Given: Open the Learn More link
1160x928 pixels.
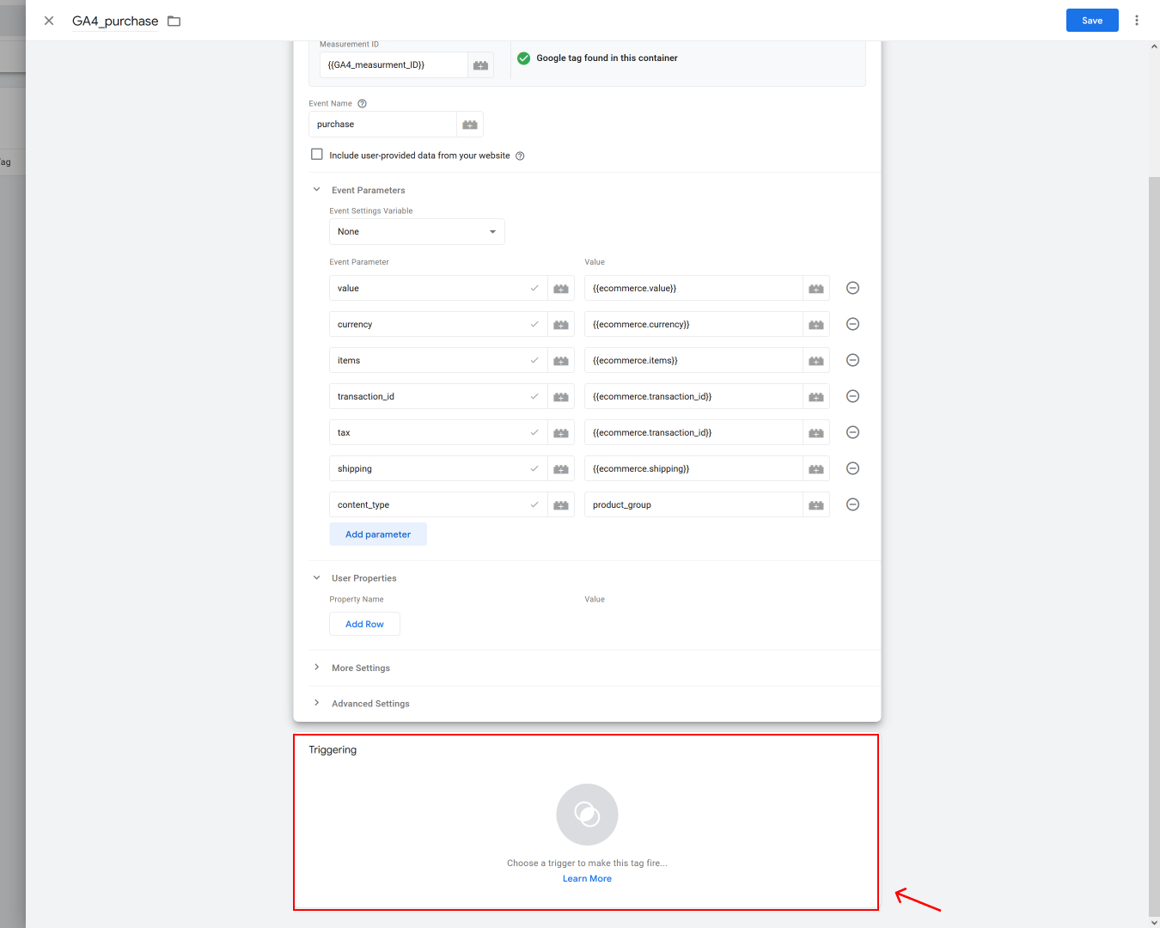Looking at the screenshot, I should coord(587,879).
